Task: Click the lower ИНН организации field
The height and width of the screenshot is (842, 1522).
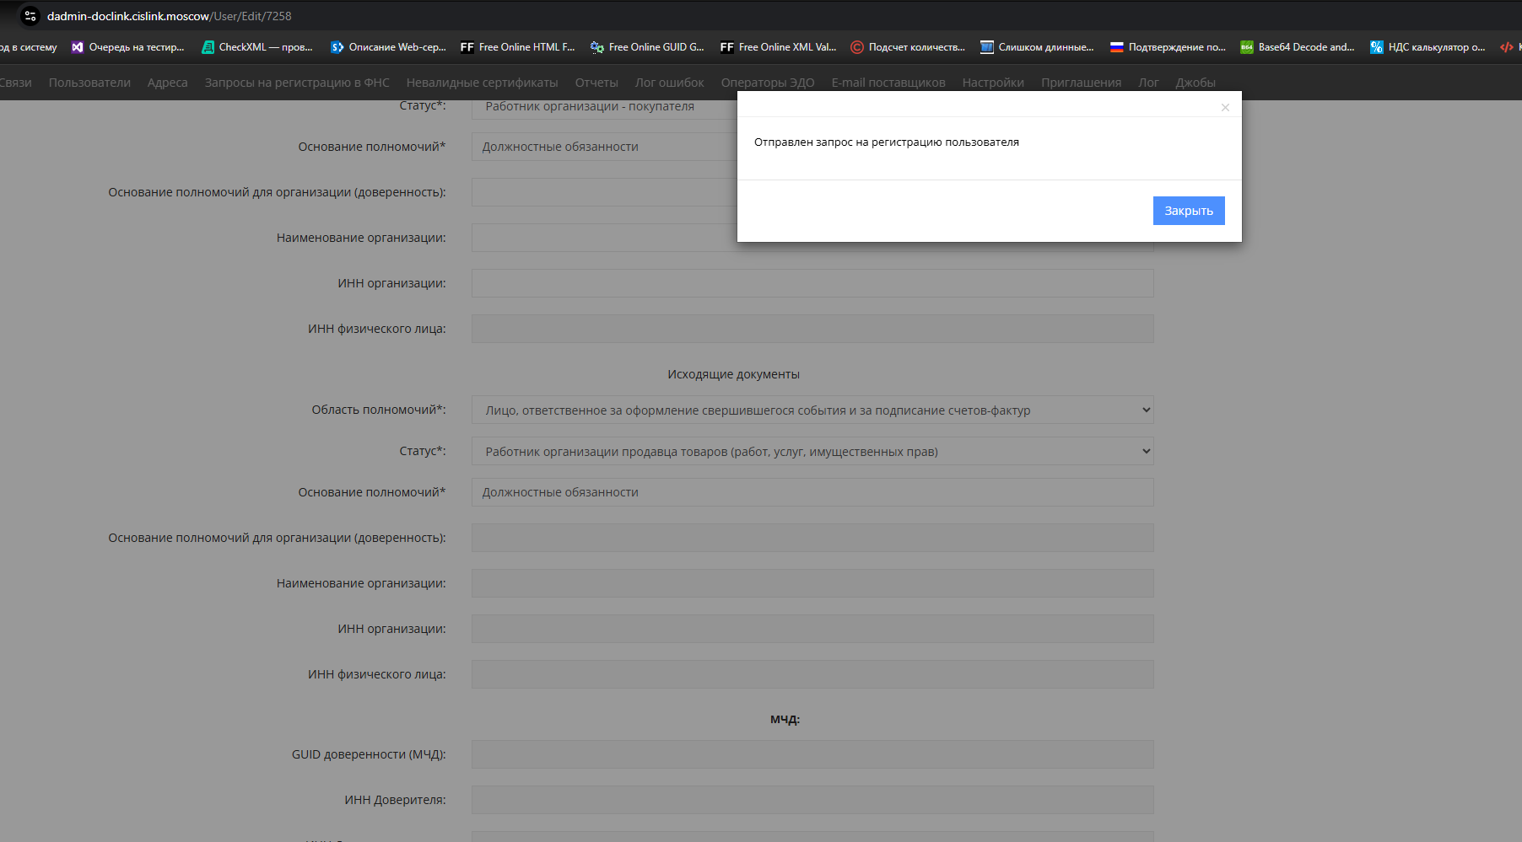Action: tap(812, 629)
